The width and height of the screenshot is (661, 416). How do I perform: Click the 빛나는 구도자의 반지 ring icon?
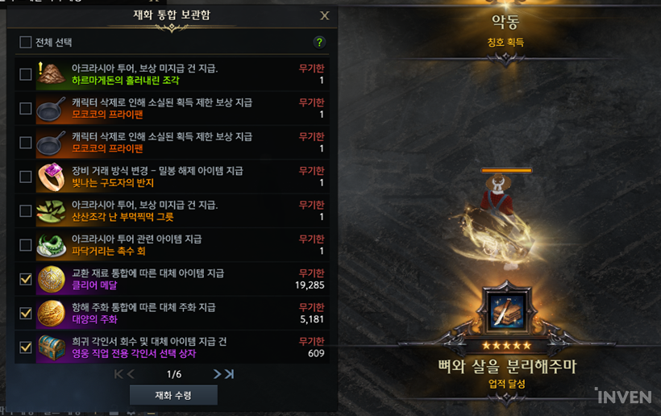(51, 177)
